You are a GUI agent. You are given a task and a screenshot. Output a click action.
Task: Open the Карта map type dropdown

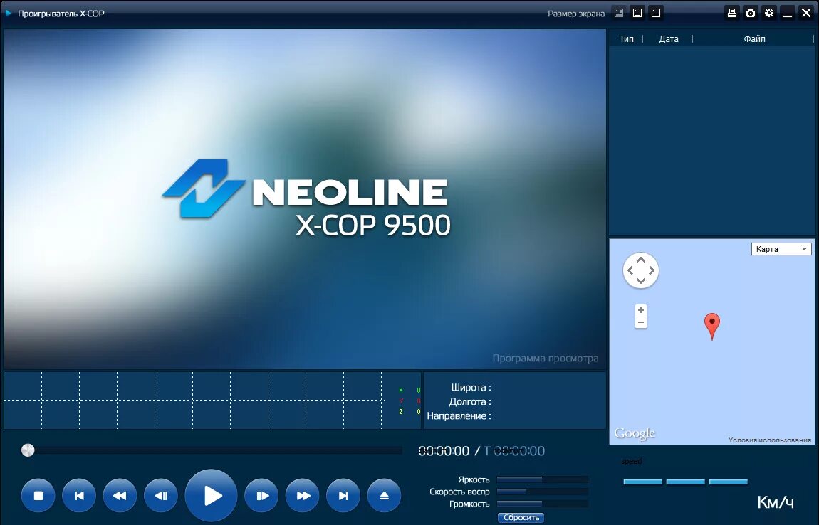[781, 249]
